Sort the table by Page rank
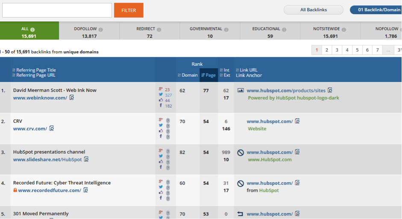This screenshot has height=219, width=402. coord(208,75)
